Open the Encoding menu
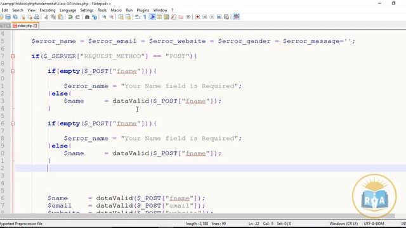 [x=48, y=10]
